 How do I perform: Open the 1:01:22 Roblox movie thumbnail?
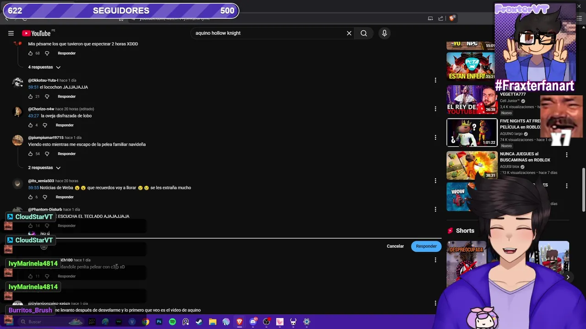coord(472,133)
